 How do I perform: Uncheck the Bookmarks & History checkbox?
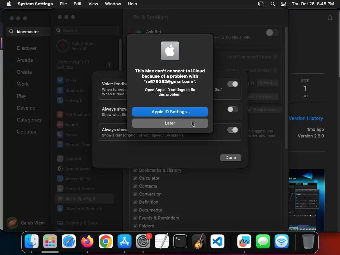coord(135,170)
